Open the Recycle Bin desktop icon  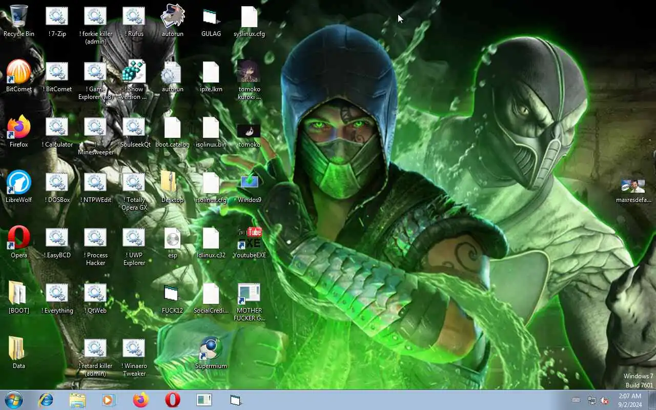point(19,21)
